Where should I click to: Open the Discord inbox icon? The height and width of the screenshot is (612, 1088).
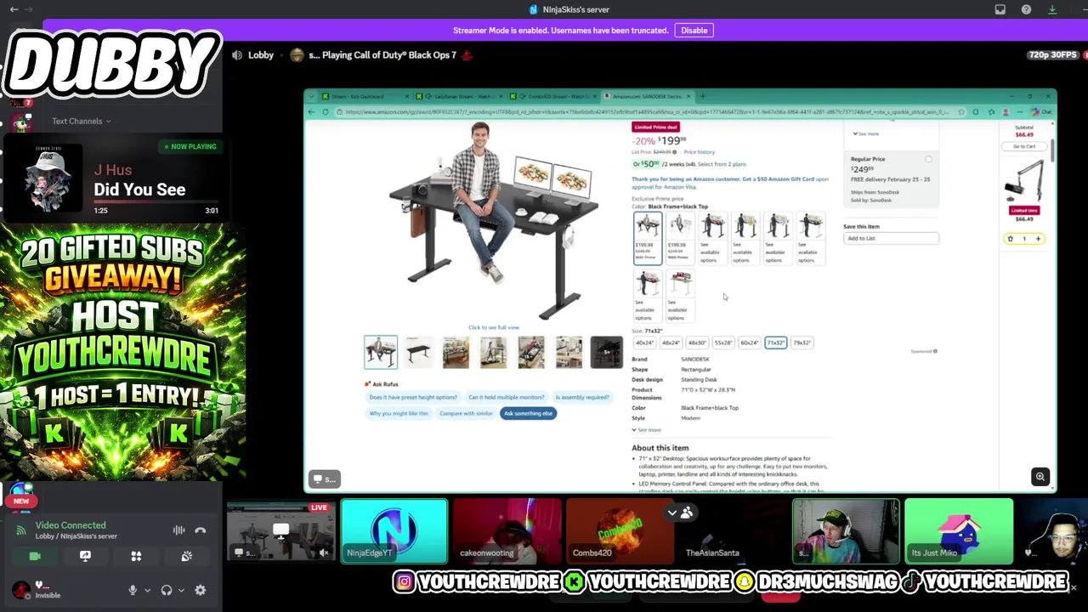(1000, 9)
